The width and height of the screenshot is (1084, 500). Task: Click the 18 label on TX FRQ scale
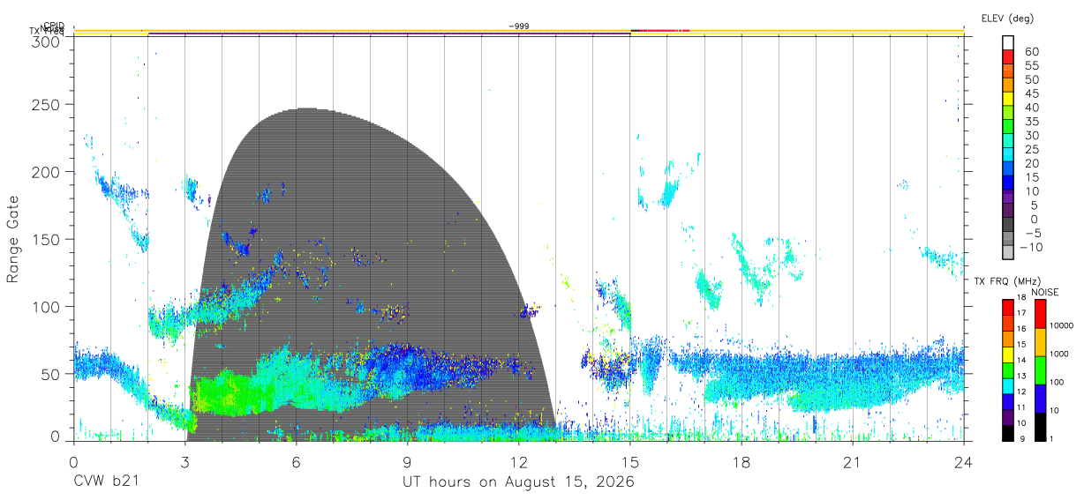(x=1020, y=298)
